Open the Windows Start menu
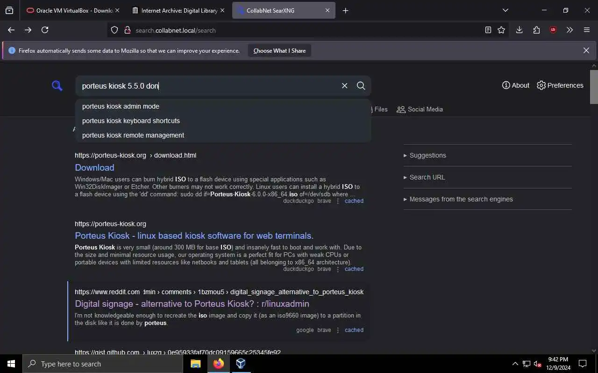Image resolution: width=598 pixels, height=373 pixels. click(11, 364)
